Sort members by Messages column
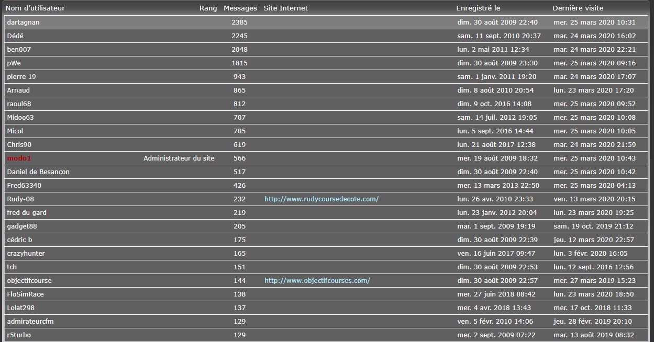This screenshot has height=342, width=654. click(x=240, y=8)
